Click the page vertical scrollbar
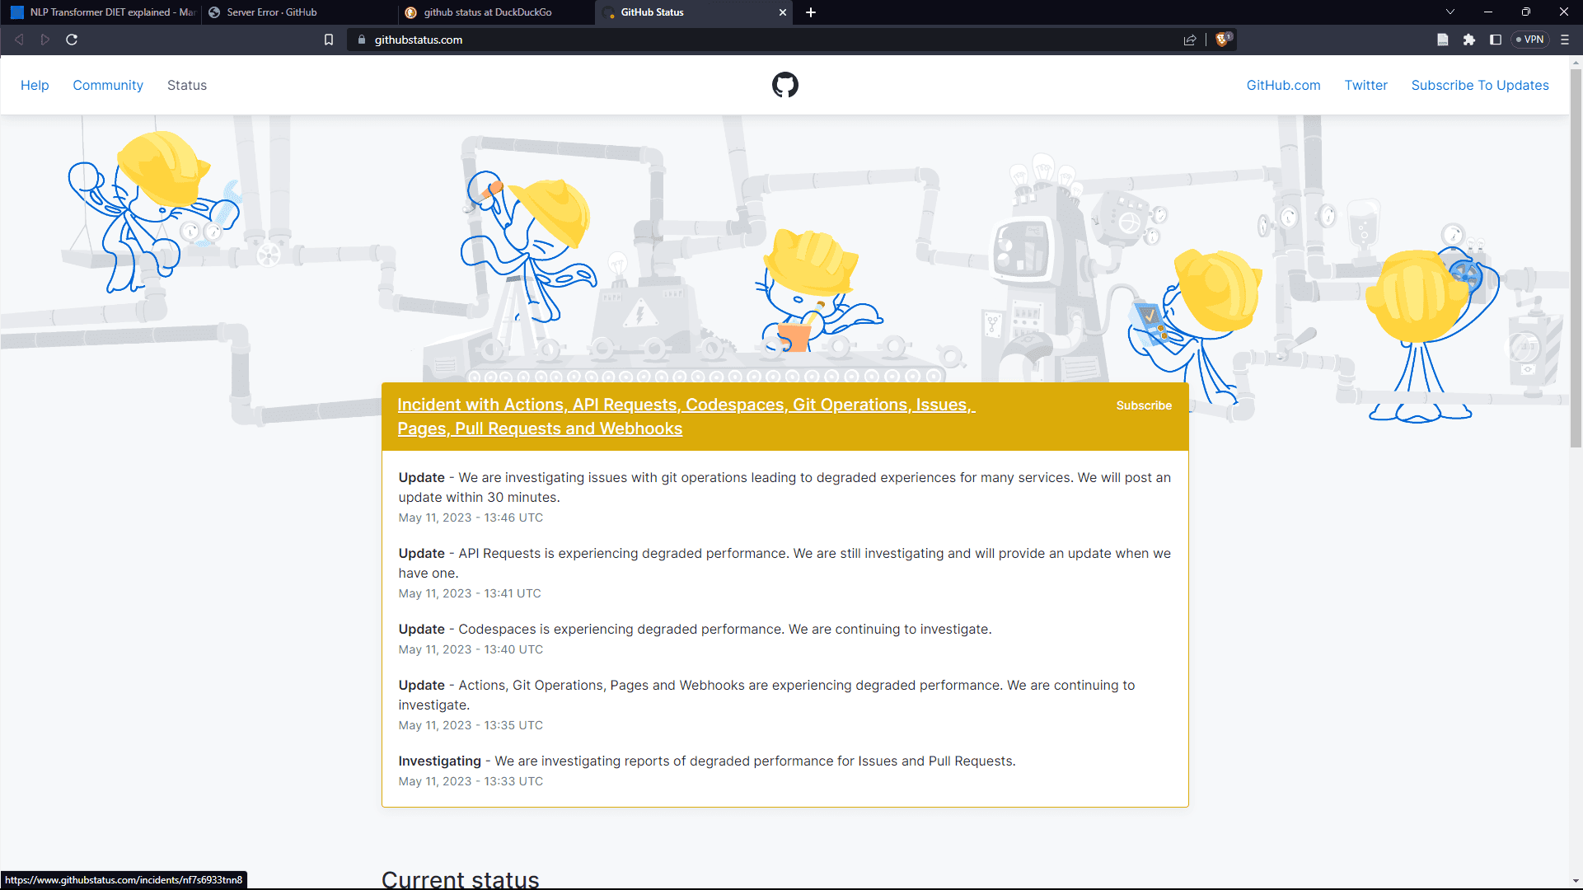This screenshot has height=890, width=1583. pyautogui.click(x=1576, y=258)
